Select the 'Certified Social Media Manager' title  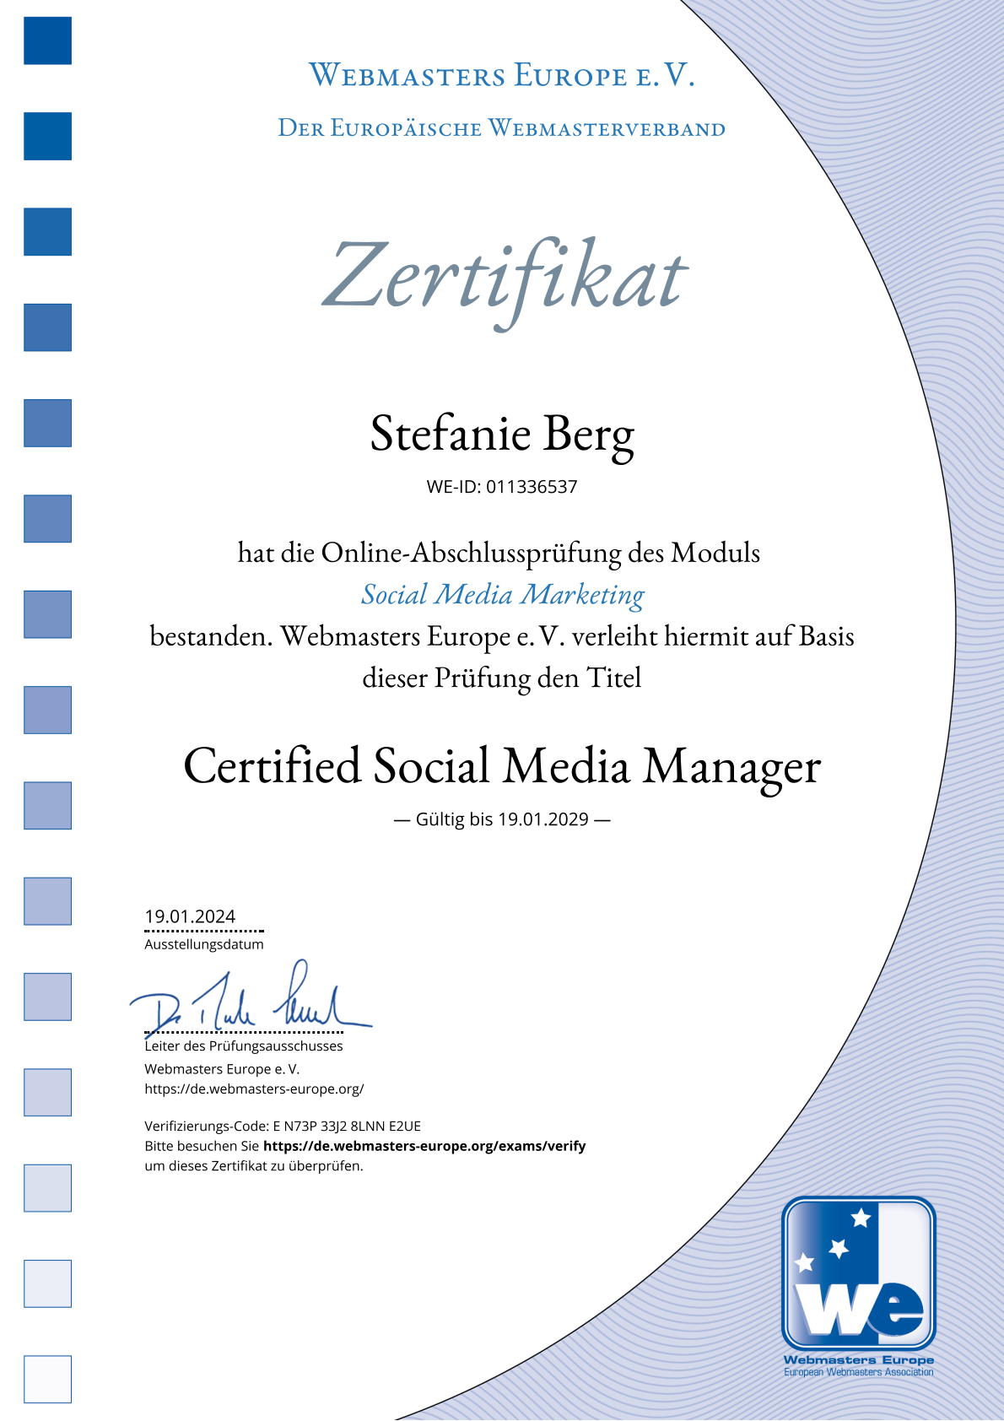[x=502, y=766]
